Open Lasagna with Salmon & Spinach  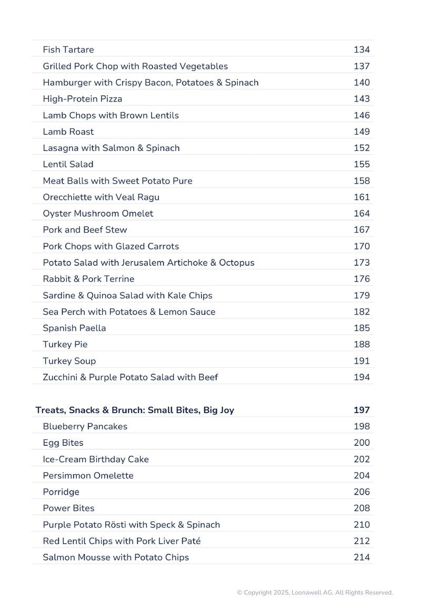coord(111,148)
